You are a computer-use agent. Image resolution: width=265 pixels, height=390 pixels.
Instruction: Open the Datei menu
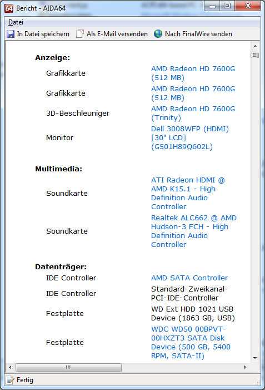coord(16,22)
